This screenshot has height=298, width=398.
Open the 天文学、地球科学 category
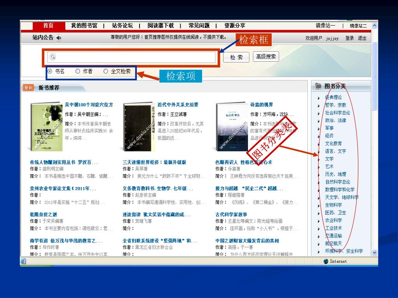pos(342,197)
